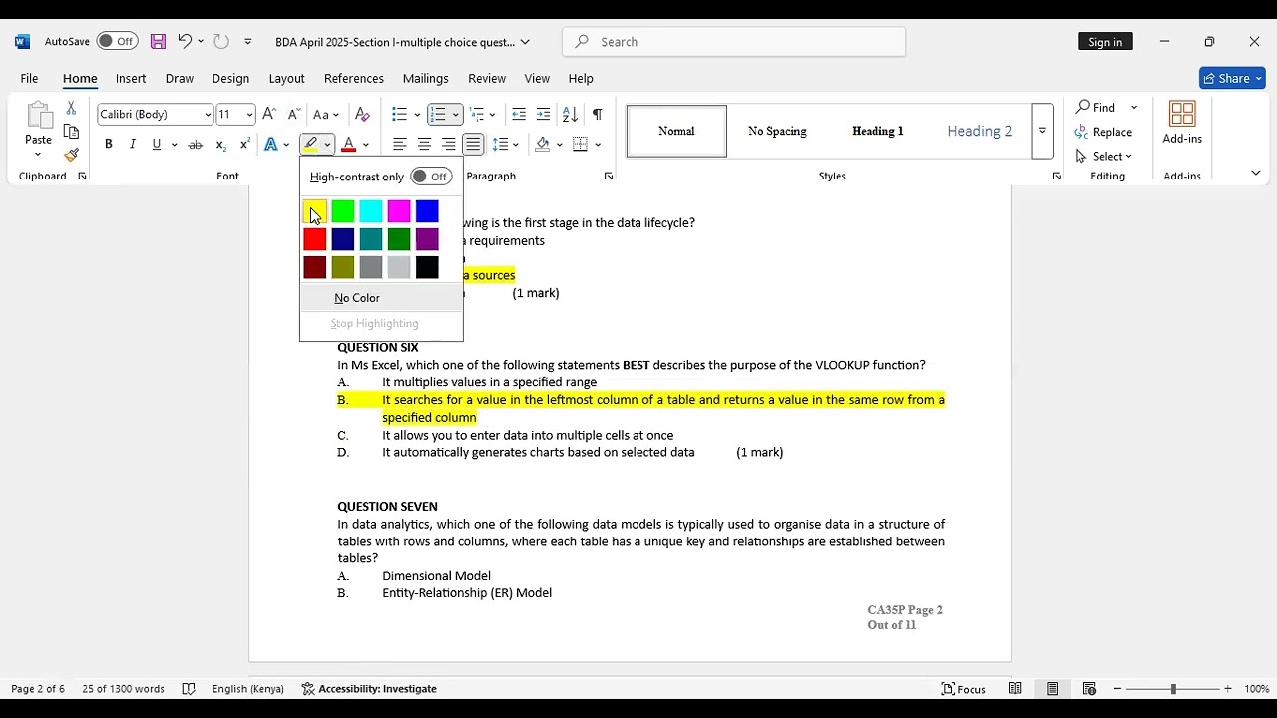This screenshot has height=718, width=1277.
Task: Choose No Color highlight option
Action: [x=382, y=298]
